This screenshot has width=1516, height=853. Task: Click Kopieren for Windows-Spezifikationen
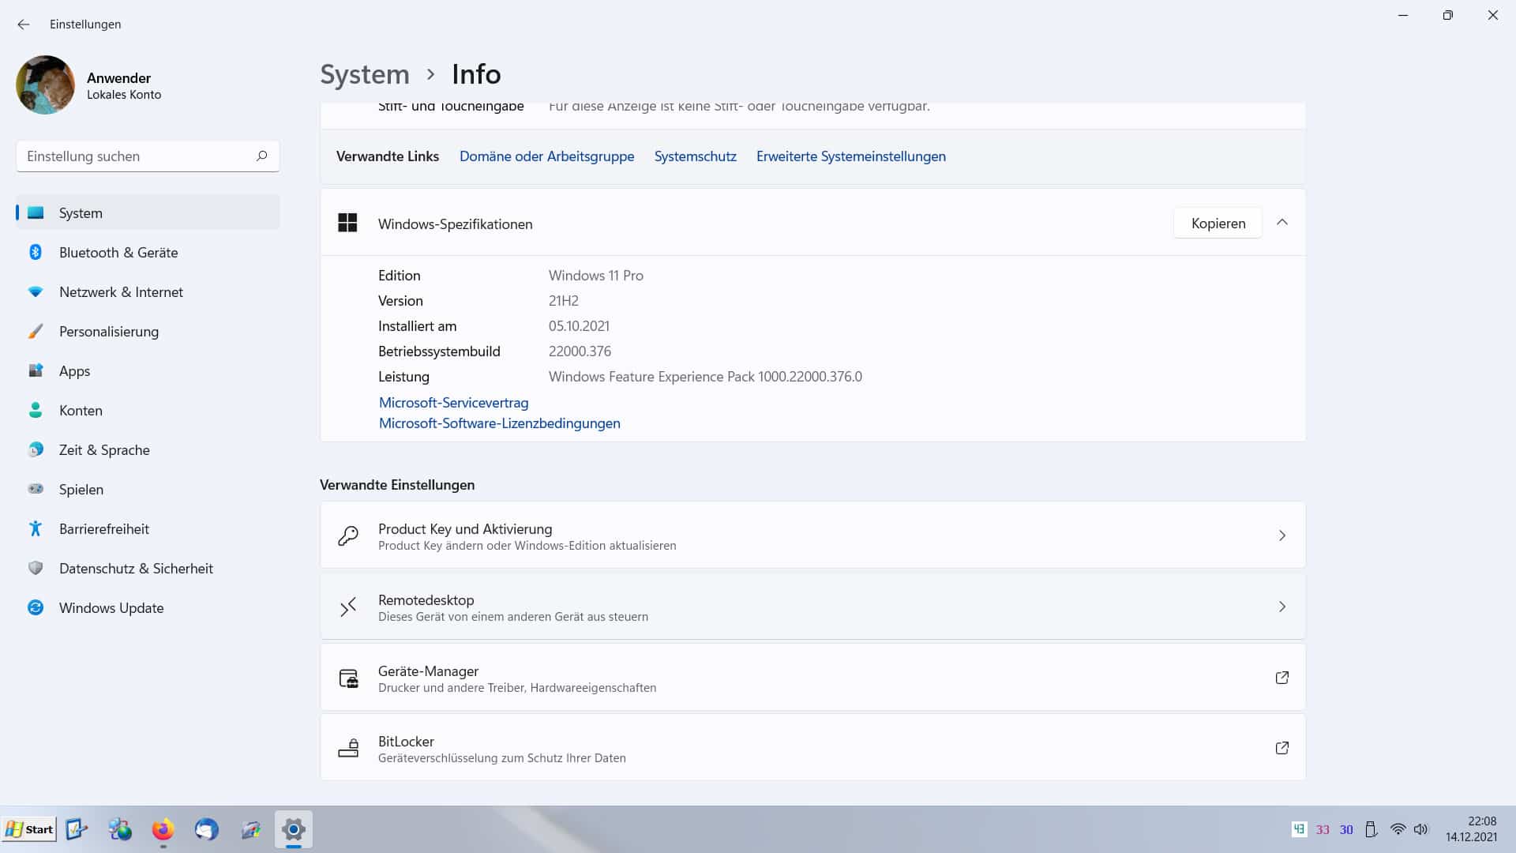[x=1218, y=224]
